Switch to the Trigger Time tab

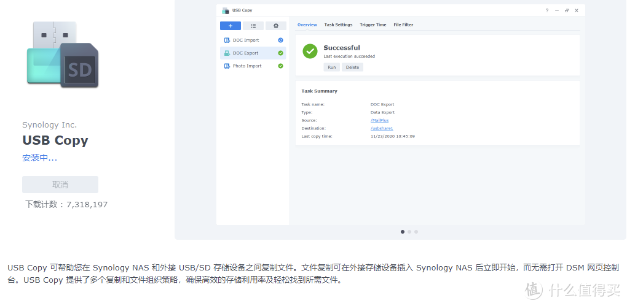click(373, 25)
